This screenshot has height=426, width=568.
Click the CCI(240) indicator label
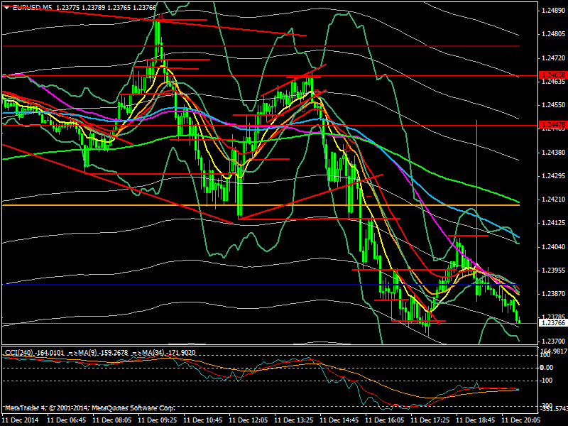pos(19,352)
